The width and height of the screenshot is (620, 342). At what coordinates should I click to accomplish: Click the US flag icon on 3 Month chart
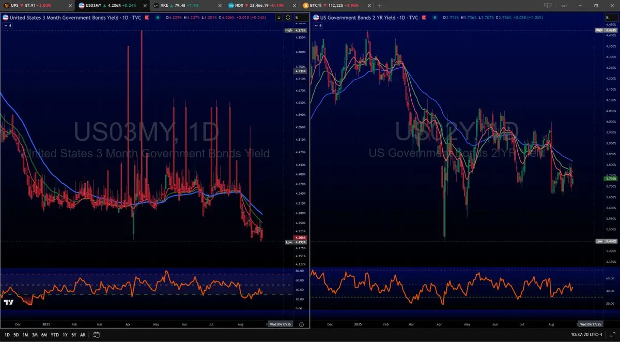pyautogui.click(x=6, y=17)
